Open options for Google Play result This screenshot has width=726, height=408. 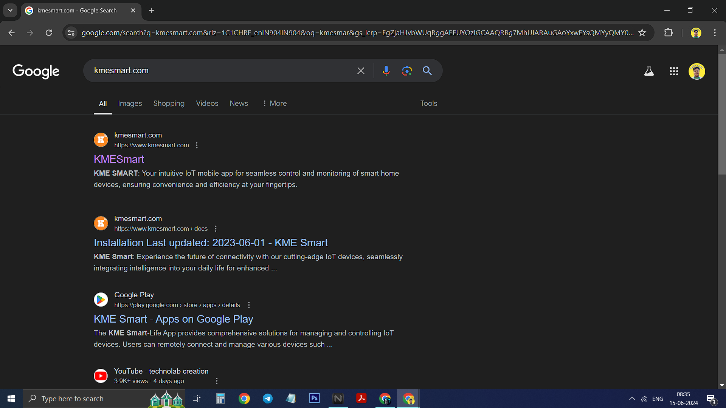249,305
